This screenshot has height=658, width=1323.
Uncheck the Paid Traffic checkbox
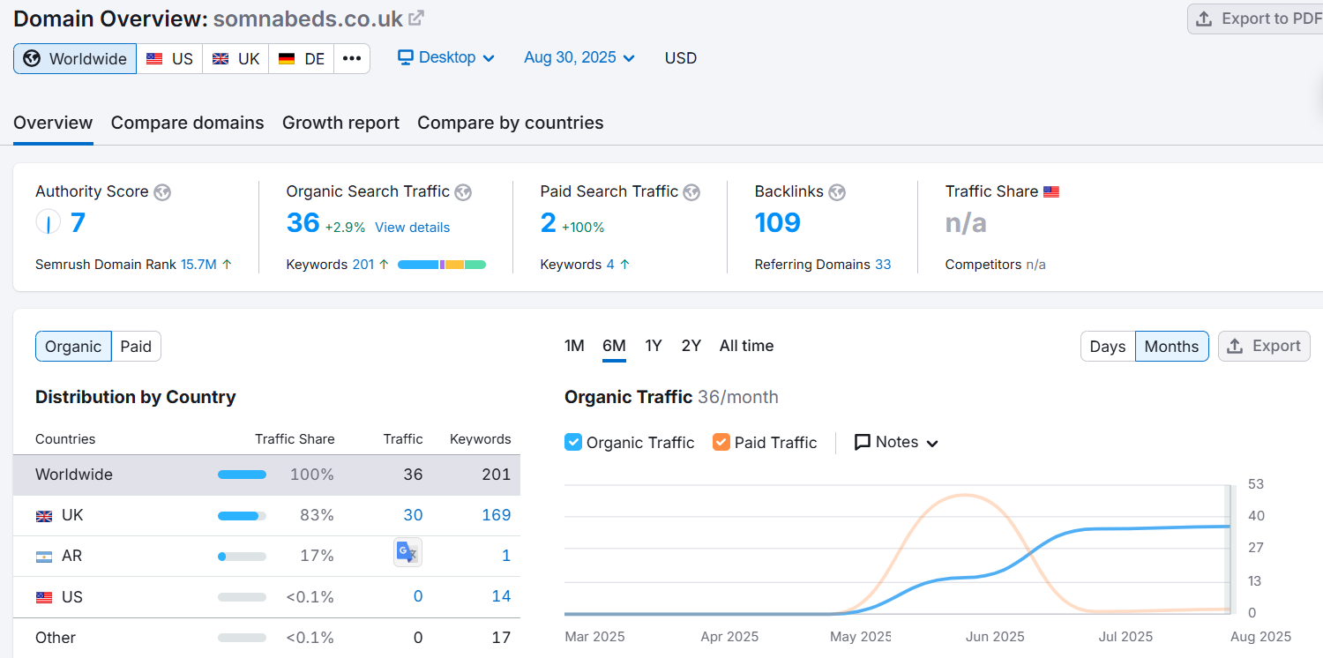(x=721, y=443)
